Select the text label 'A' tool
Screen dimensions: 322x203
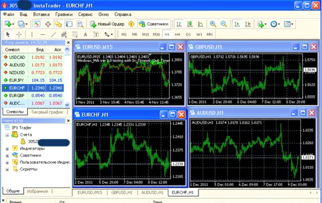[85, 34]
